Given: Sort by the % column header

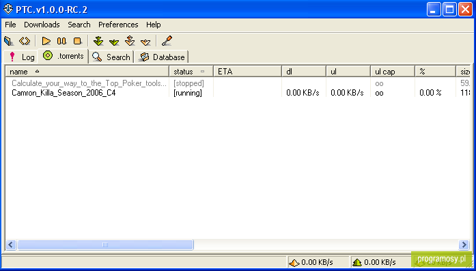Looking at the screenshot, I should pos(435,72).
